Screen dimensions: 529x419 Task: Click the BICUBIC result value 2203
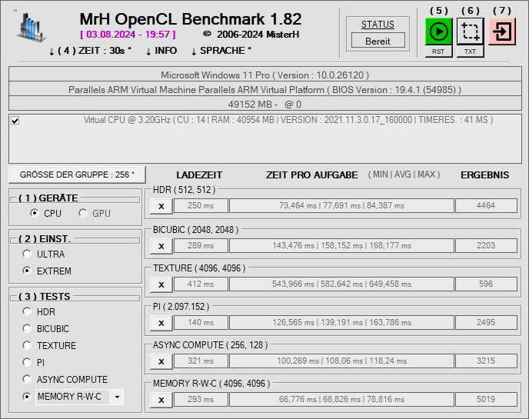tap(486, 245)
